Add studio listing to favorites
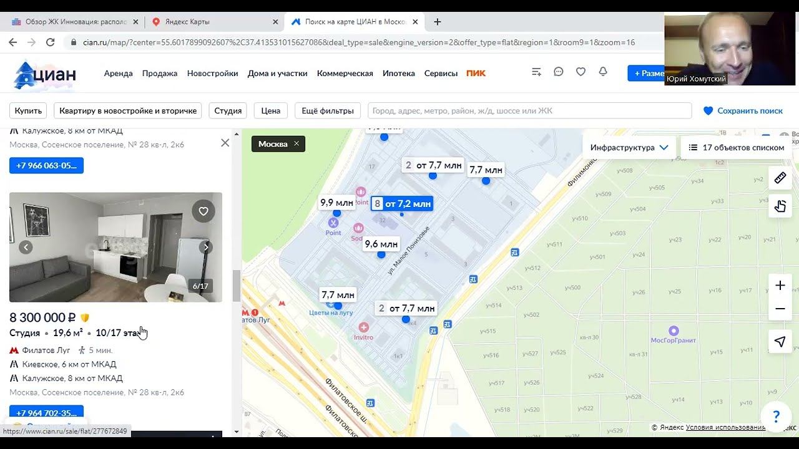799x449 pixels. [203, 211]
